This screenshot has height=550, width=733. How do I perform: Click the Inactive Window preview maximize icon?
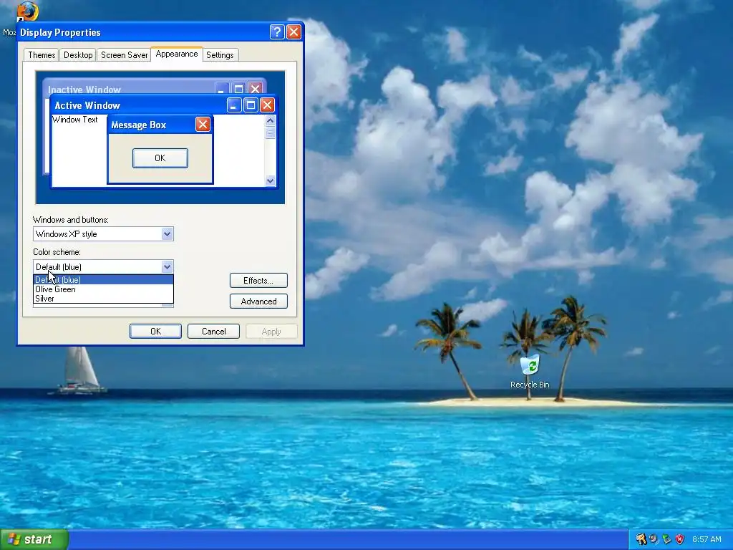click(238, 88)
